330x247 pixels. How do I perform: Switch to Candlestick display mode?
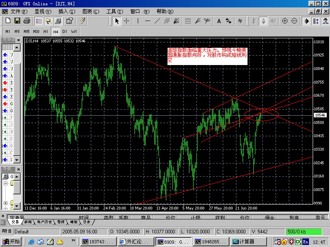263,21
